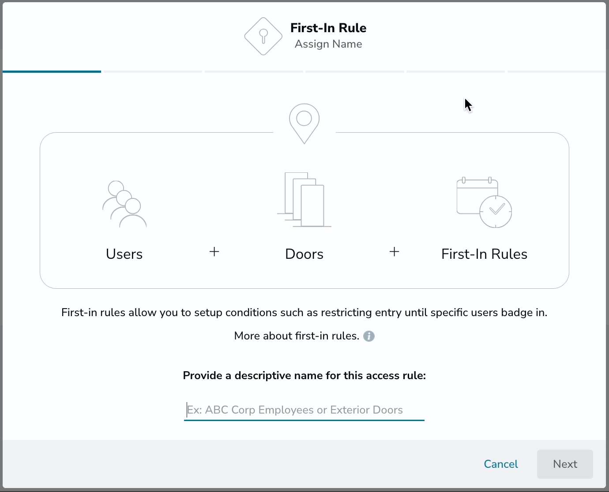Click the first progress step segment

click(52, 71)
